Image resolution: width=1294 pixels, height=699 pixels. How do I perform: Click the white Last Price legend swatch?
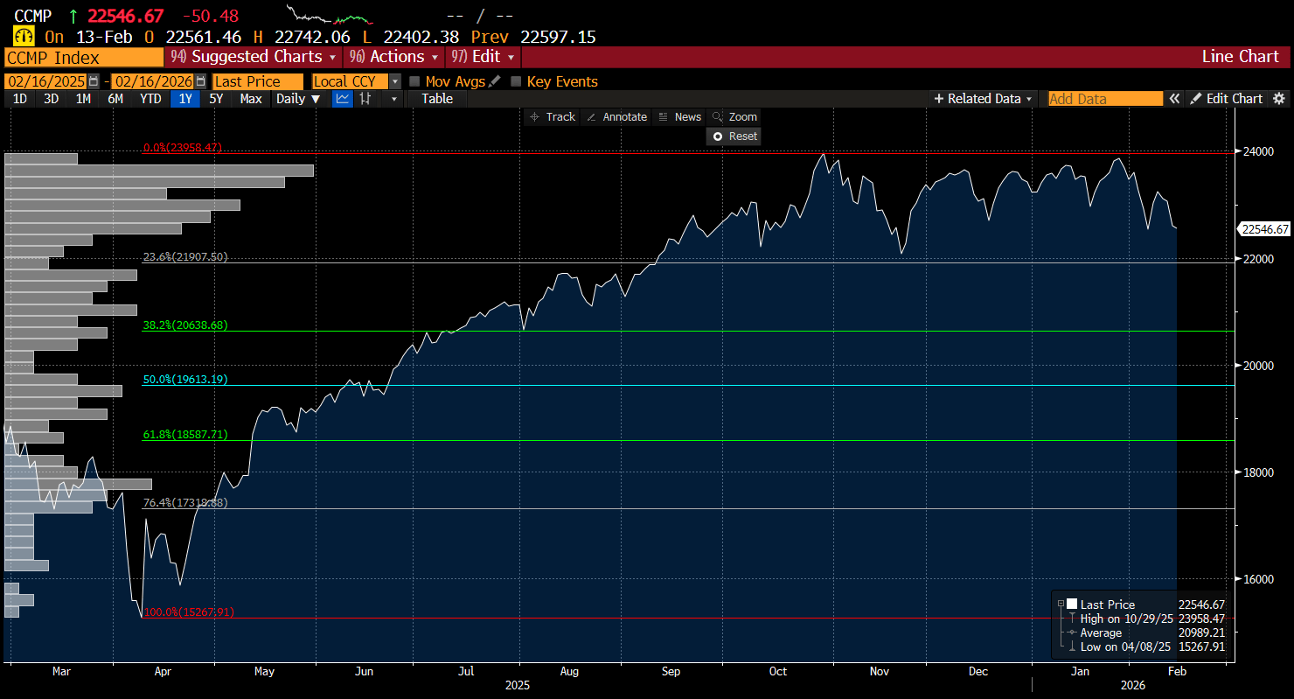click(x=1072, y=605)
